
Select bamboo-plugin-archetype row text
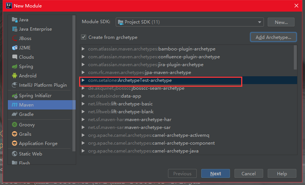click(x=152, y=49)
